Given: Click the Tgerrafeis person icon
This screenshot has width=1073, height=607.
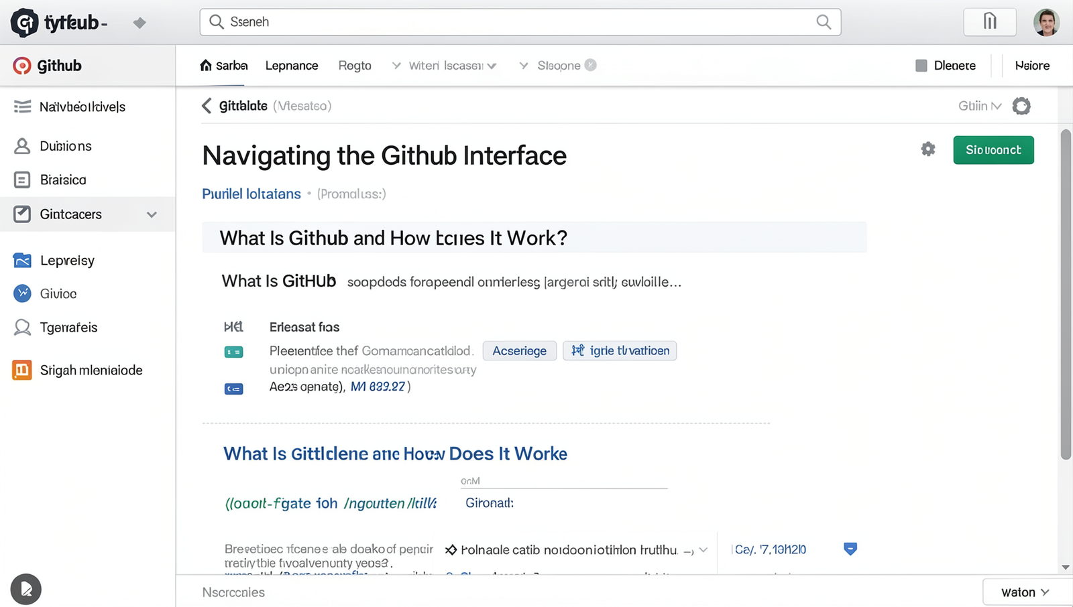Looking at the screenshot, I should coord(22,328).
